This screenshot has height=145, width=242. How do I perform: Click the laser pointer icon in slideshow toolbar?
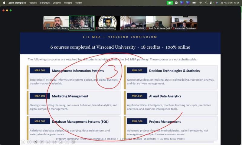tap(61, 142)
